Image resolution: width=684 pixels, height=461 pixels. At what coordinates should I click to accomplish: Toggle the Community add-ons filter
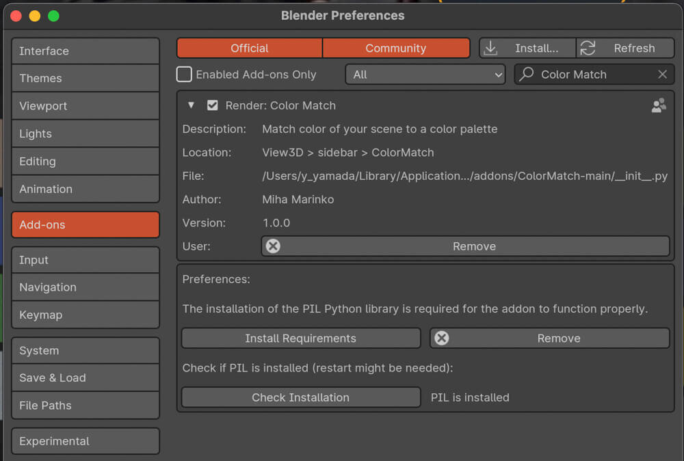[x=396, y=48]
